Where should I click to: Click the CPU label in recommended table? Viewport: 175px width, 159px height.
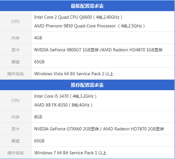coord(15,100)
